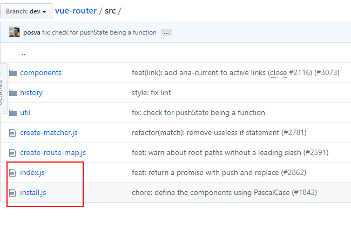Click the install.js file icon
This screenshot has width=351, height=229.
coord(12,192)
